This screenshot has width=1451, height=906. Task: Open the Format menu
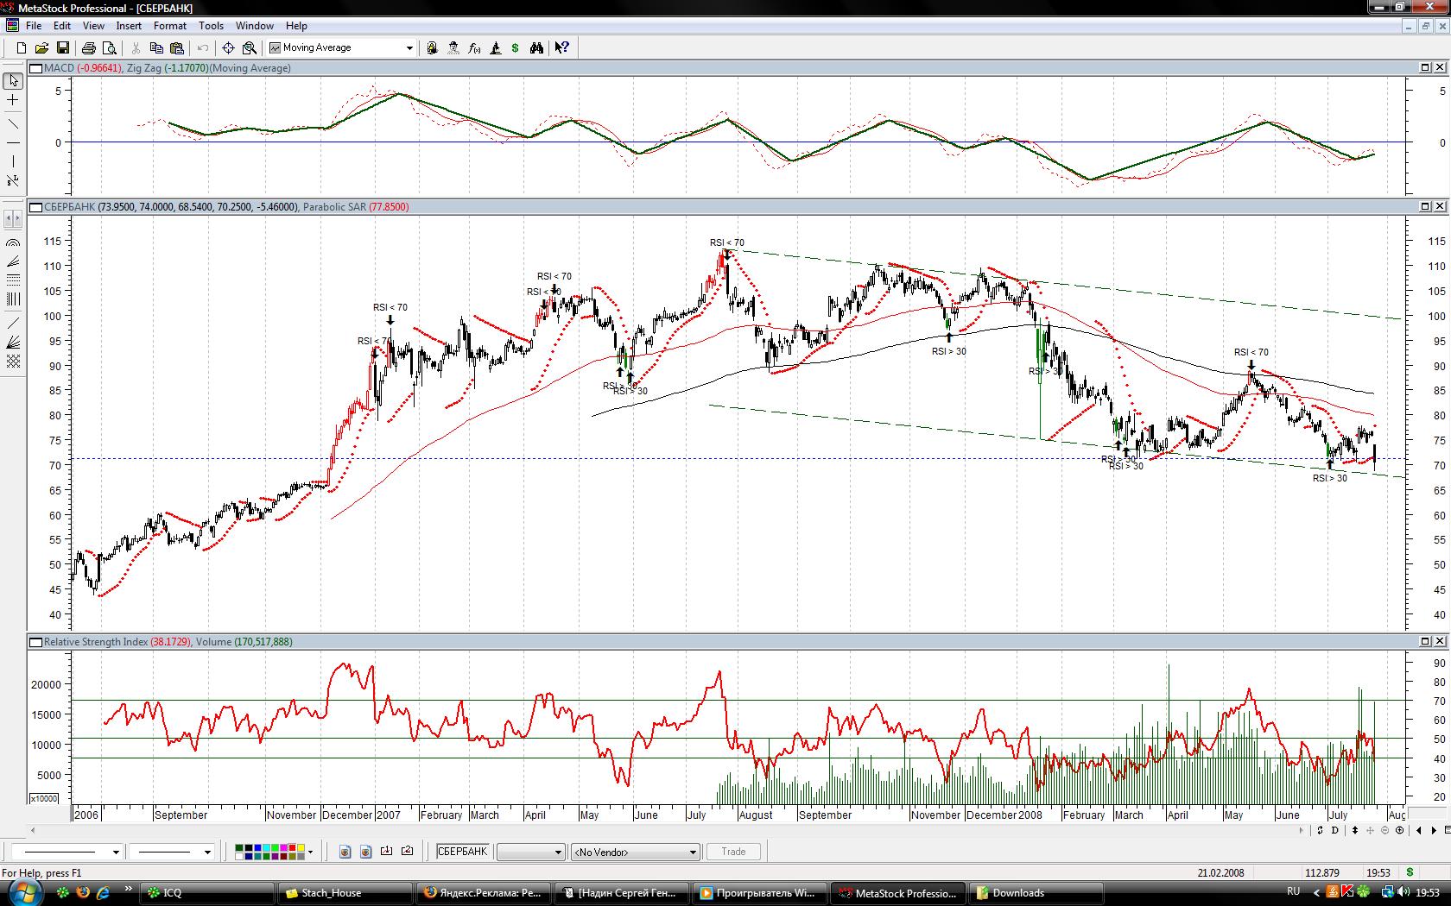point(170,26)
